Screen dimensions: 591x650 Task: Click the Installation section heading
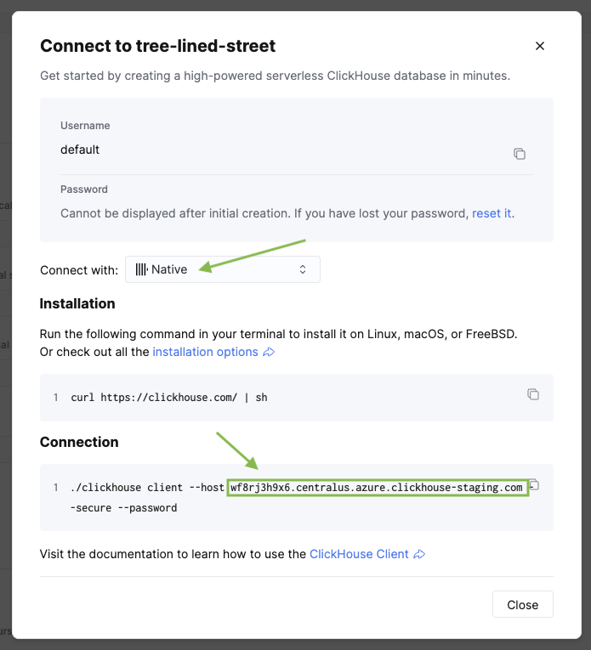click(x=77, y=303)
